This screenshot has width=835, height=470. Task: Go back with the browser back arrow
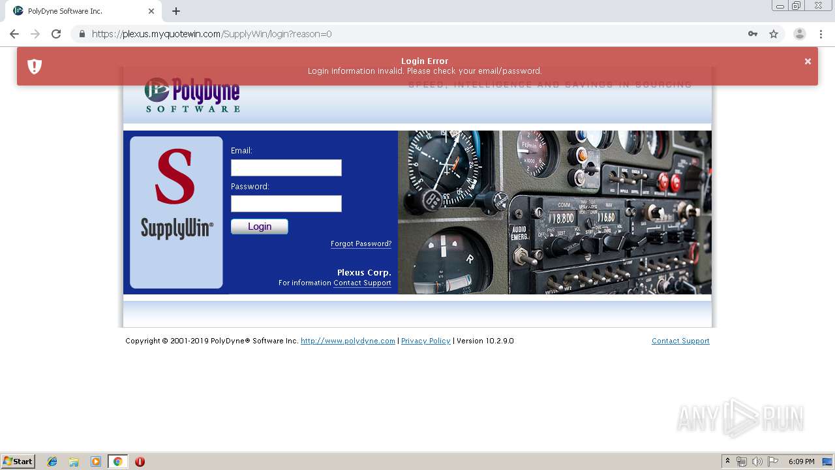pos(14,34)
